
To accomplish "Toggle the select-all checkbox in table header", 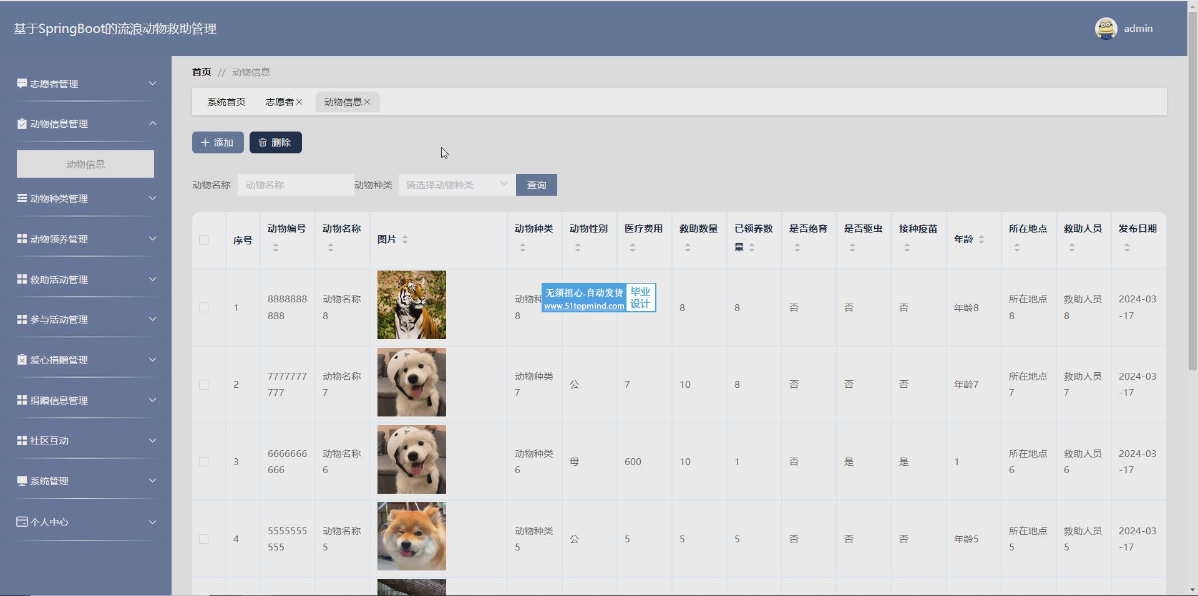I will coord(203,240).
